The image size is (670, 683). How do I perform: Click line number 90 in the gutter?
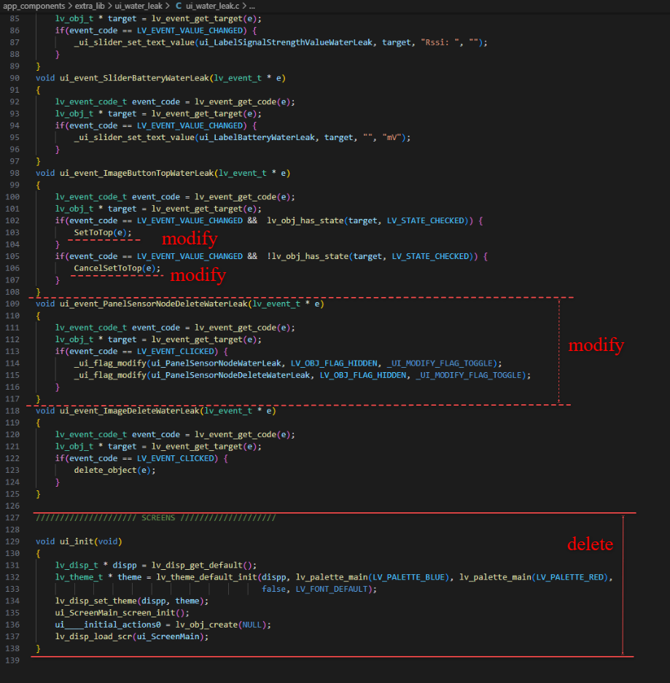click(15, 78)
